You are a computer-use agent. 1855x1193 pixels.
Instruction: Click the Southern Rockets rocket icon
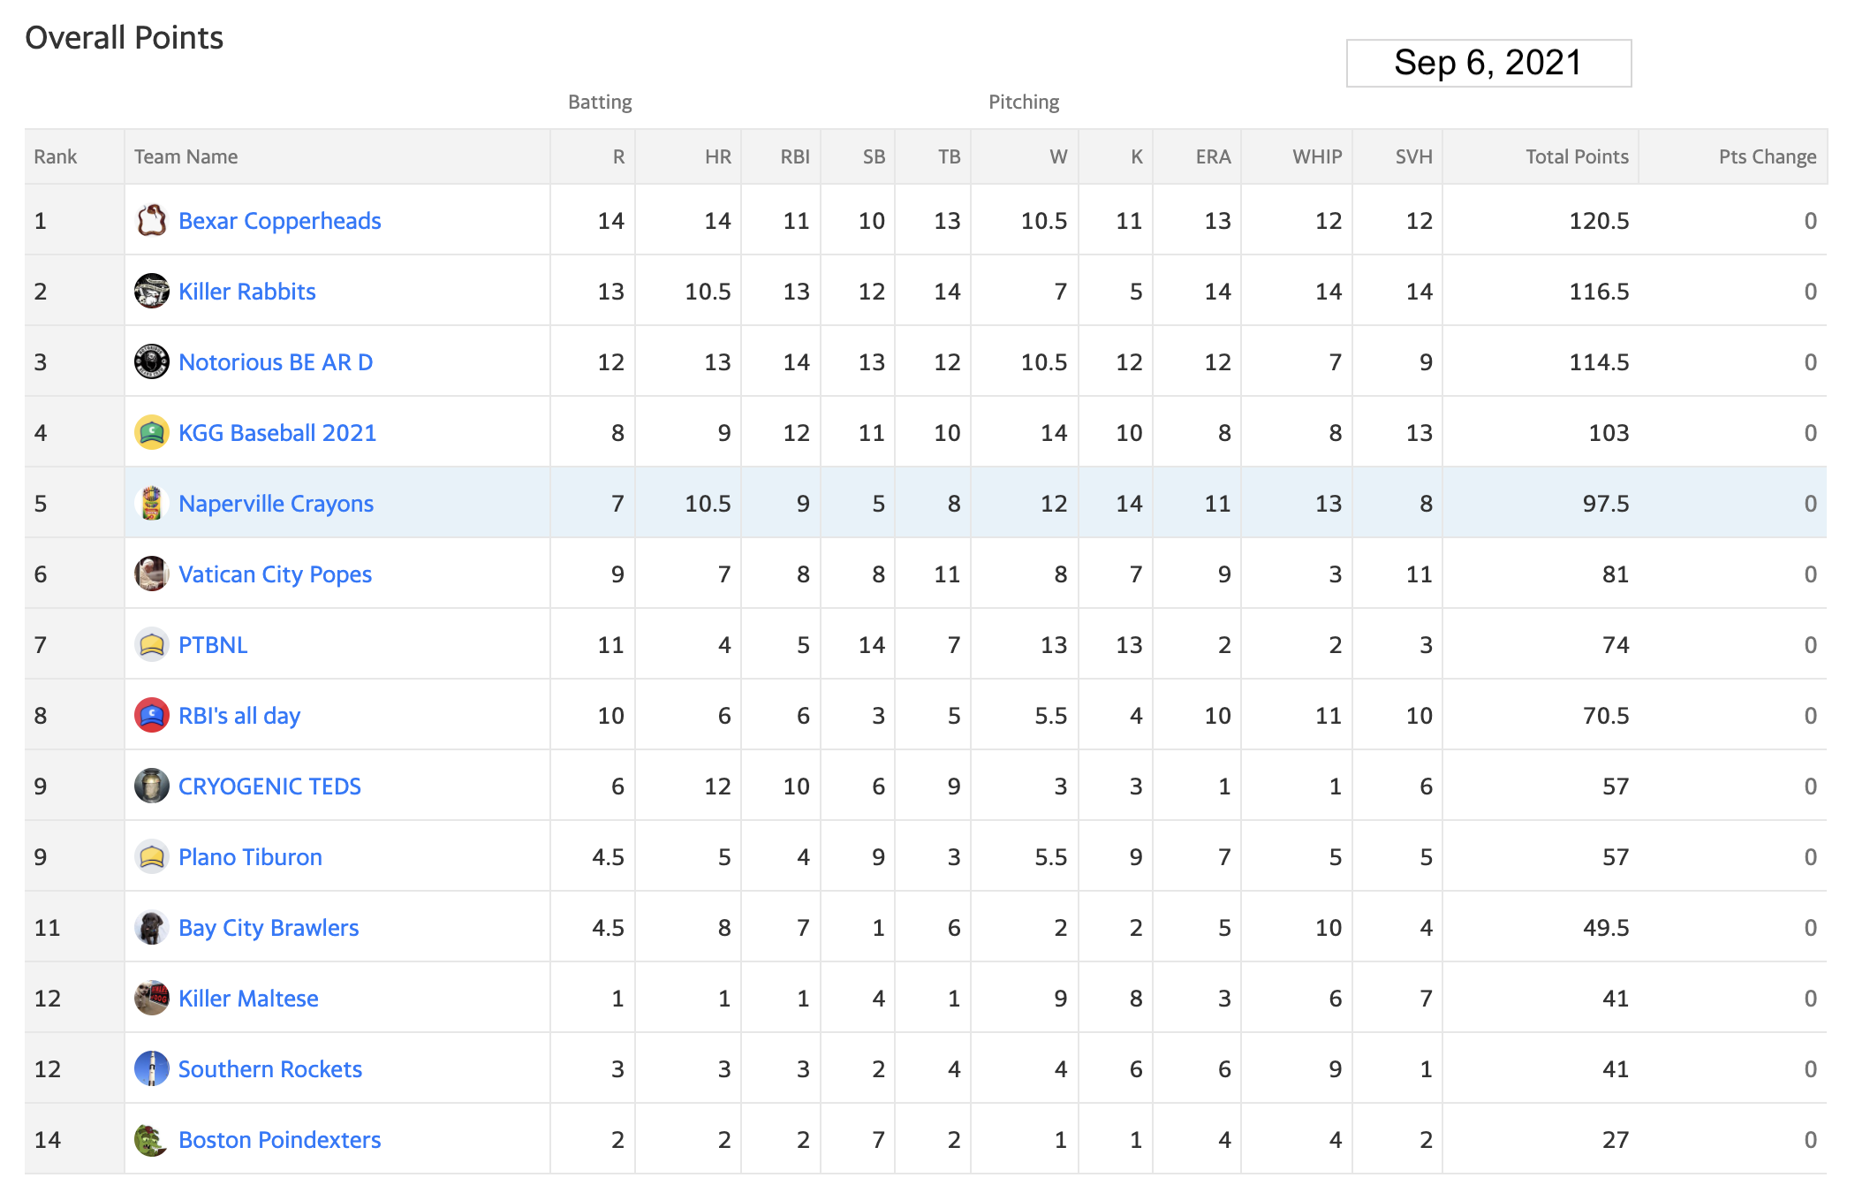[151, 1068]
